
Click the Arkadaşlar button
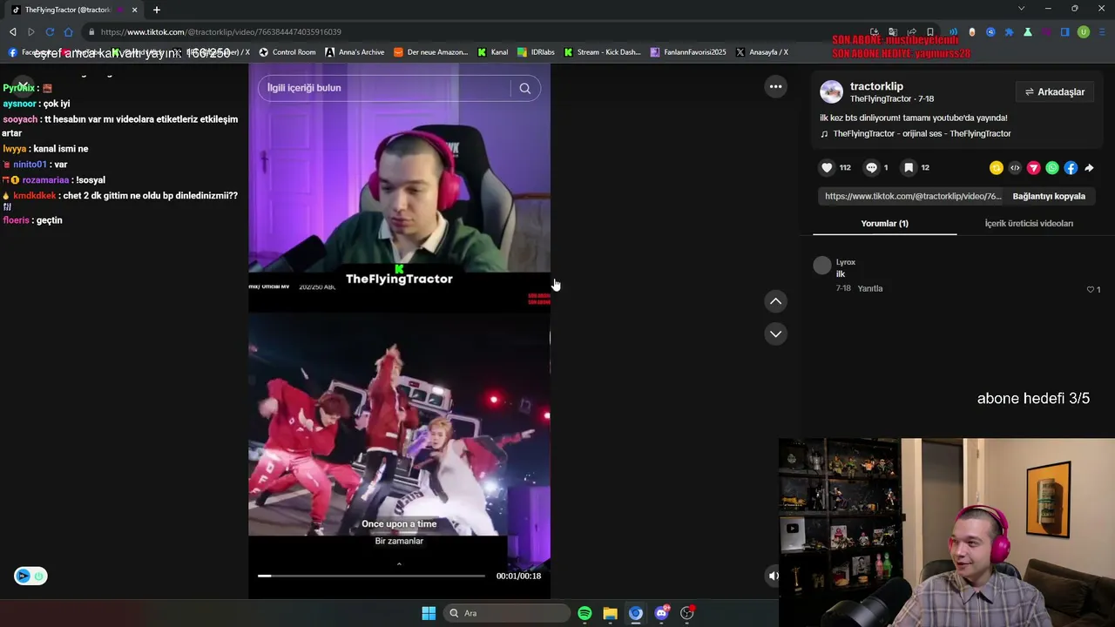point(1055,91)
